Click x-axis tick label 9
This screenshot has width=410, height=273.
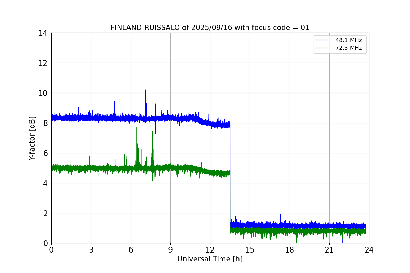[170, 250]
